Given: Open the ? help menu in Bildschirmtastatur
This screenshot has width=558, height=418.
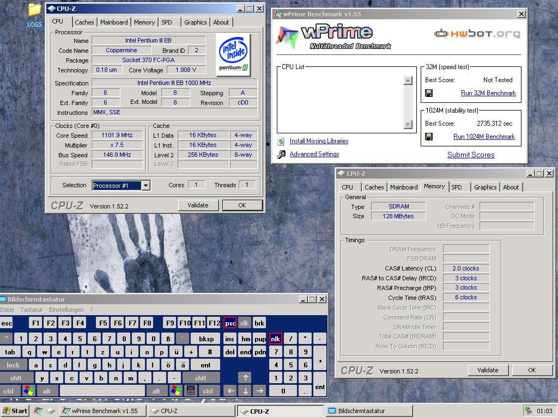Looking at the screenshot, I should point(92,310).
